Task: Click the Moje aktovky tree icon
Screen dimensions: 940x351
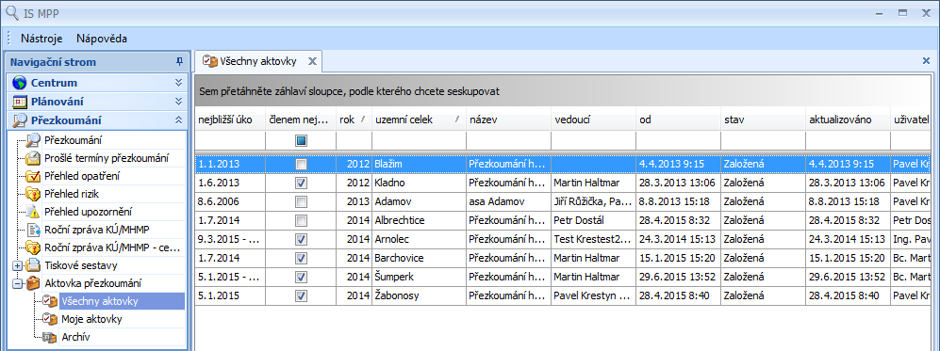Action: 50,319
